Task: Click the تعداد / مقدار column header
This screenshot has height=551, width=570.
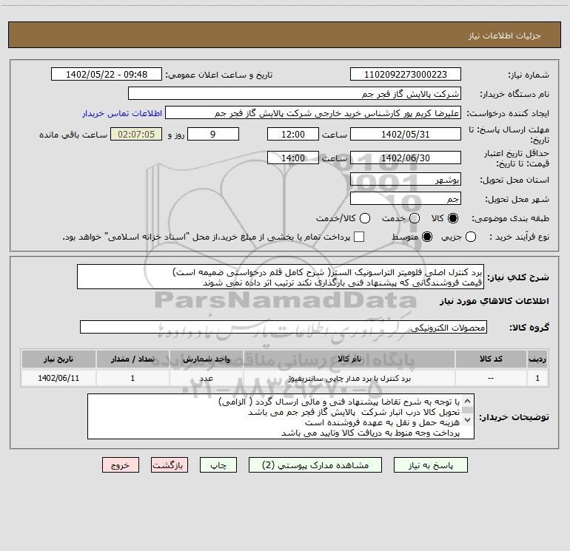Action: pyautogui.click(x=133, y=359)
